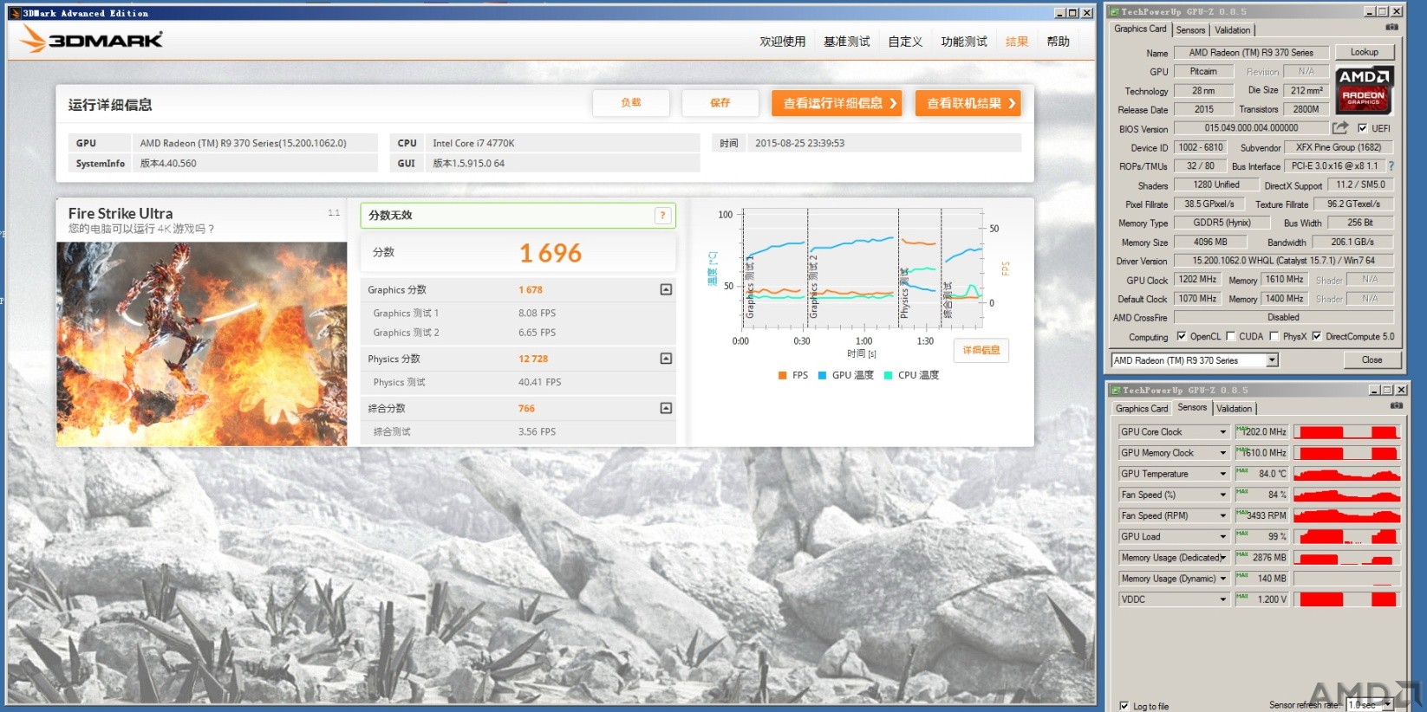Click the Intel Core i7 4770K CPU text
The height and width of the screenshot is (712, 1427).
click(x=473, y=143)
